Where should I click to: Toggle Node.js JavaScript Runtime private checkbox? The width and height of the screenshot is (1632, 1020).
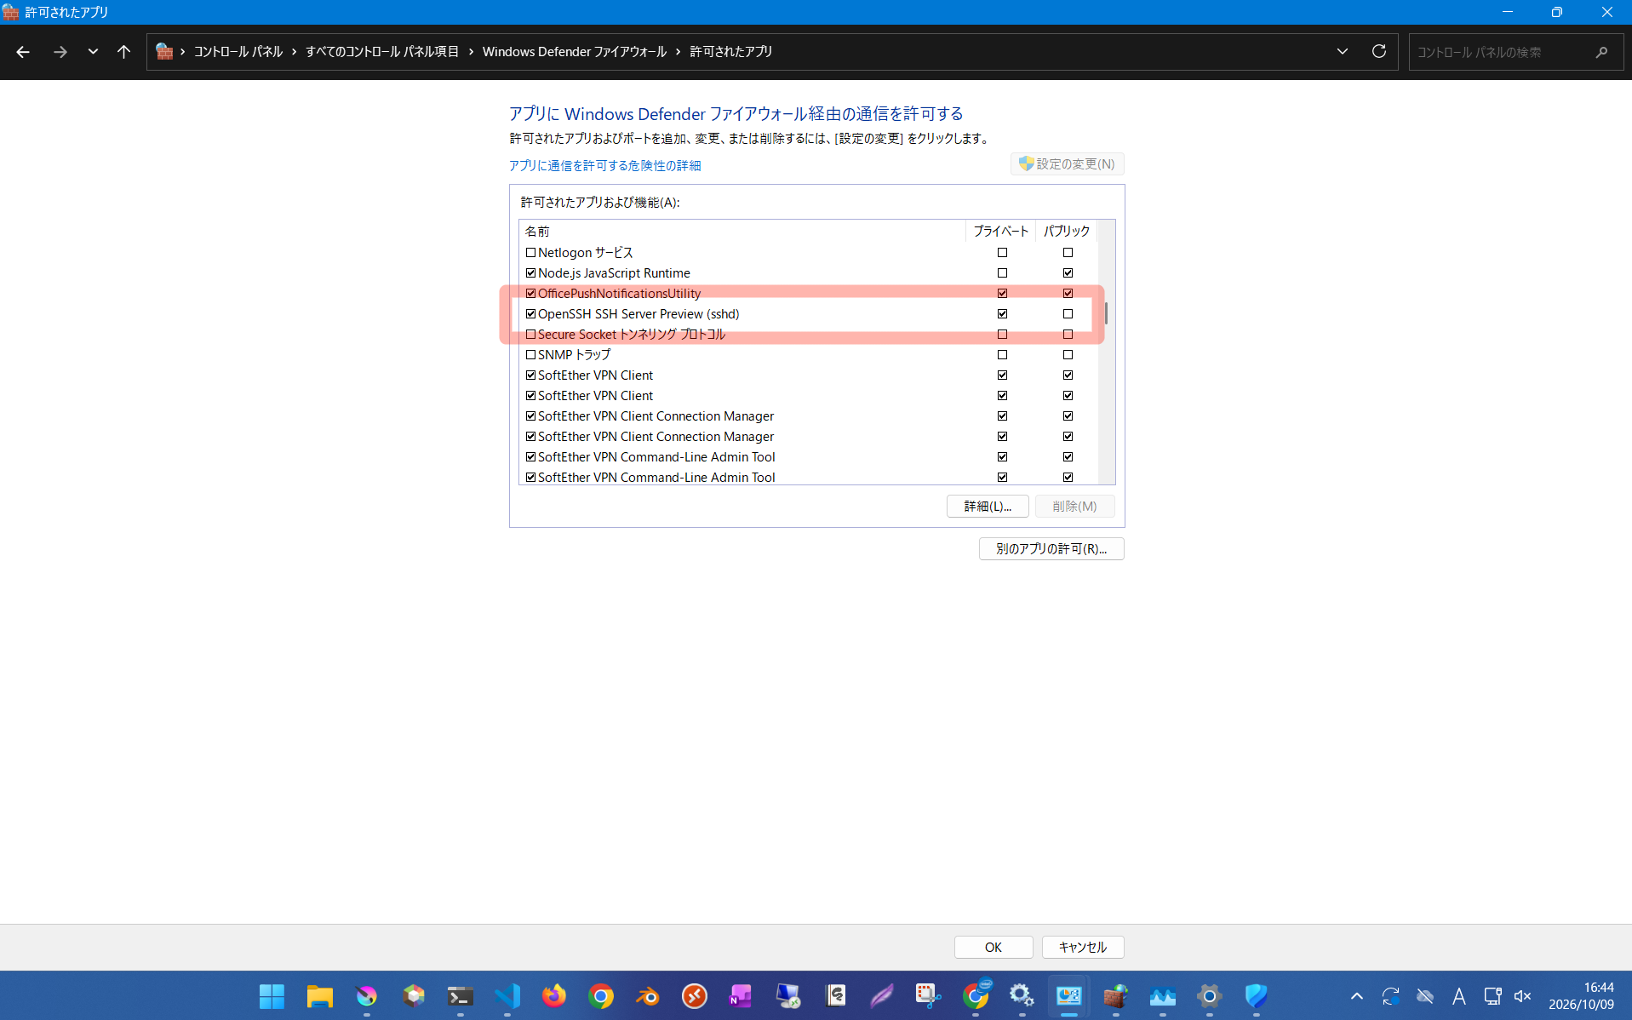point(1002,273)
